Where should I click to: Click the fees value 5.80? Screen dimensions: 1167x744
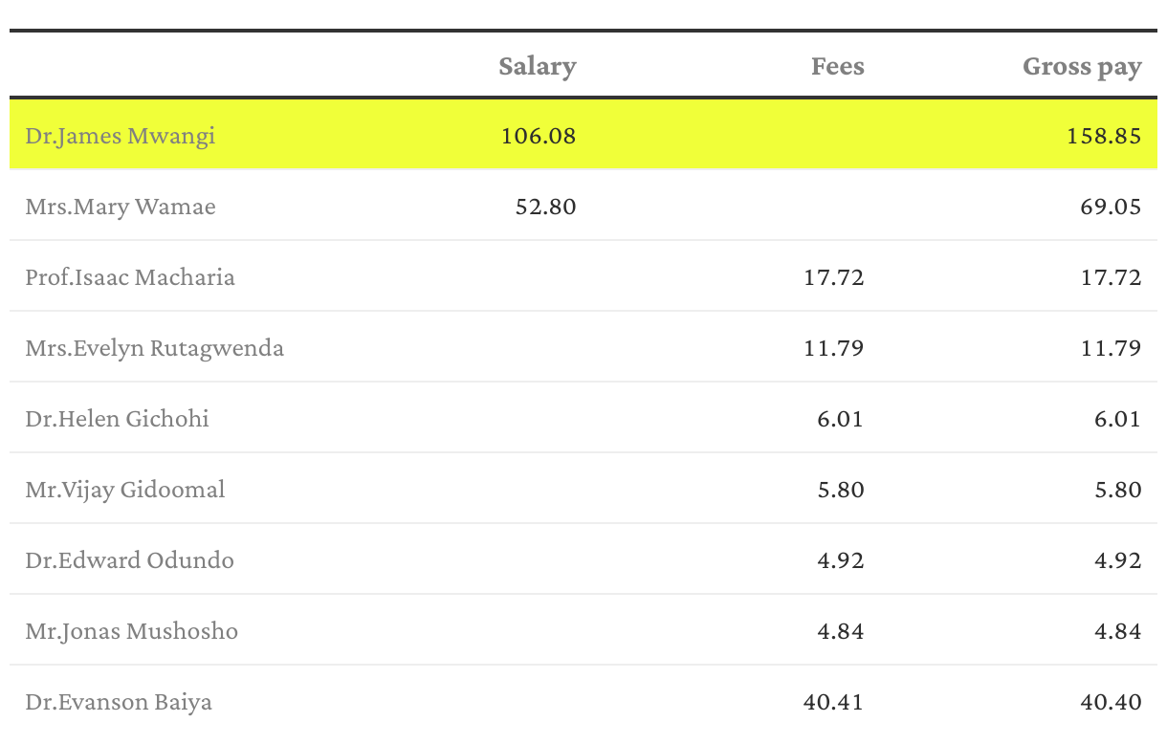(x=840, y=490)
